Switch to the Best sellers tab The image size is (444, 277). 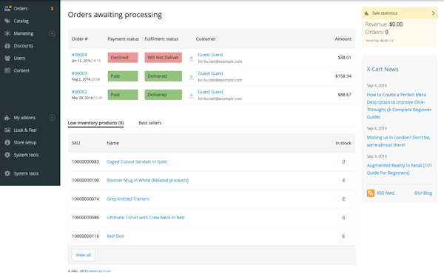[x=150, y=123]
